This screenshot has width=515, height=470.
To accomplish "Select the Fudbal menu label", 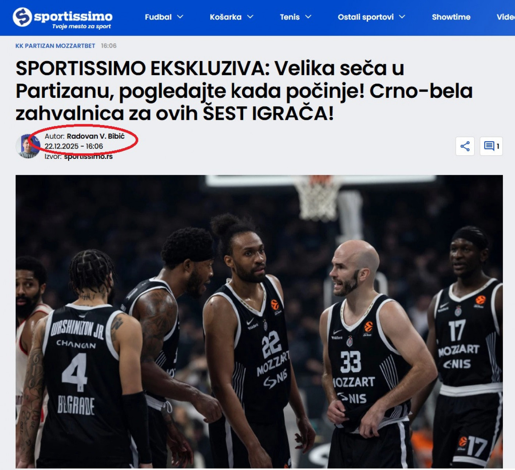I will [x=158, y=17].
